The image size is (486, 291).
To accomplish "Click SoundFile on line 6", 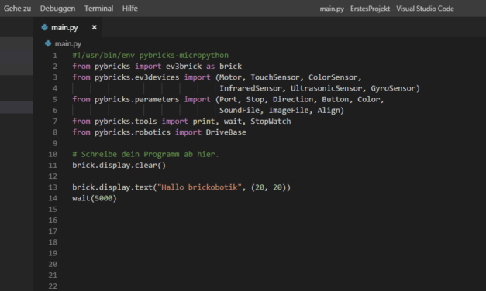I will pos(240,111).
